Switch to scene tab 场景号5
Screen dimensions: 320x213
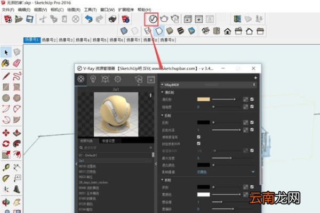(x=100, y=40)
